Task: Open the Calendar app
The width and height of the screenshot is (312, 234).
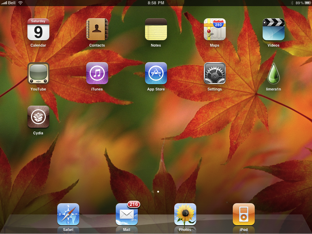Action: coord(38,30)
